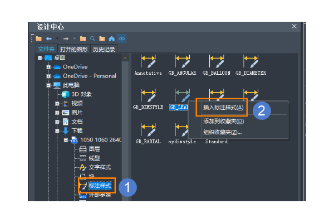334x223 pixels.
Task: Open the Back history dropdown arrow
Action: pos(57,38)
